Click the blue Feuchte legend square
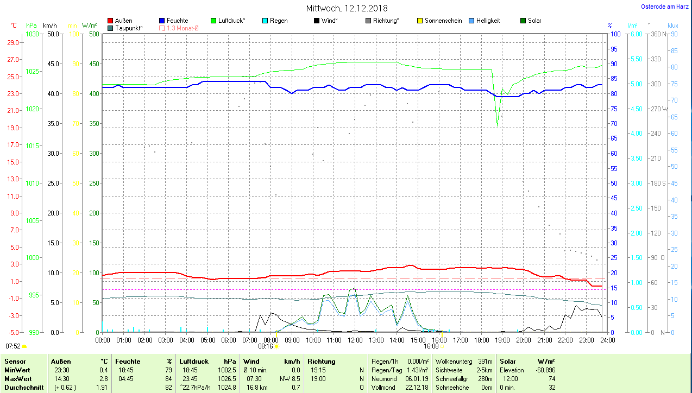Screen dimensions: 692x393 [162, 21]
